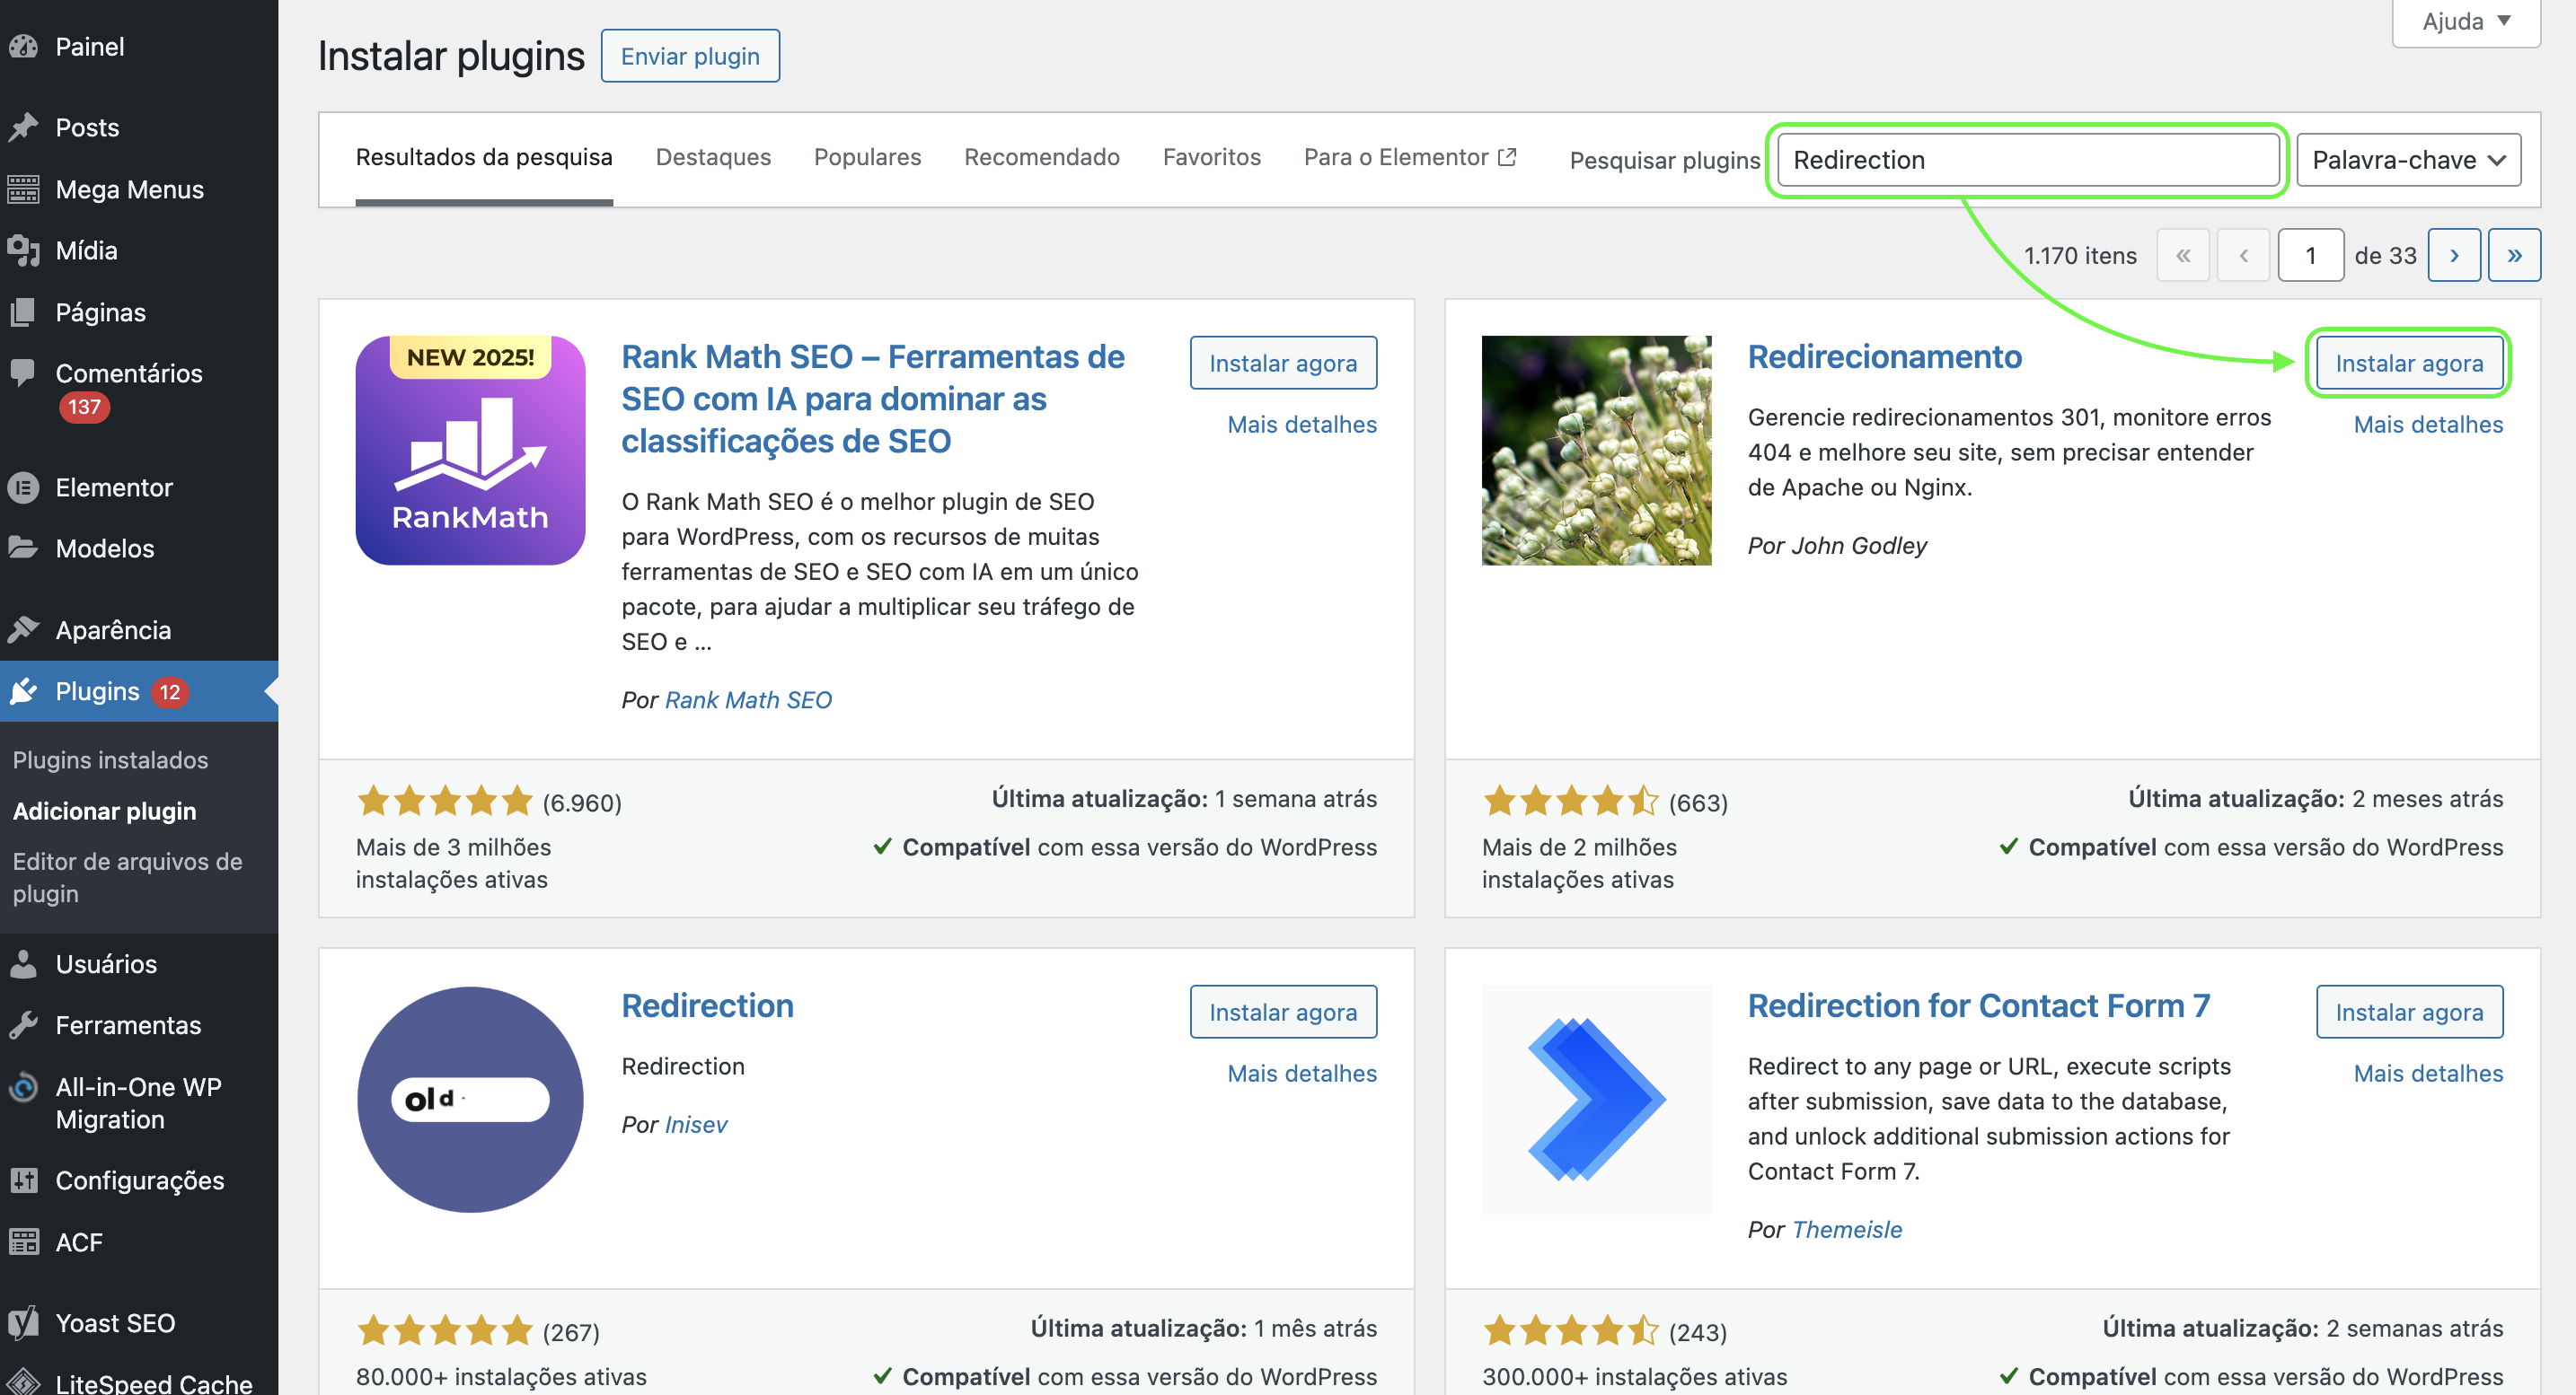Click the Yoast SEO icon

24,1322
